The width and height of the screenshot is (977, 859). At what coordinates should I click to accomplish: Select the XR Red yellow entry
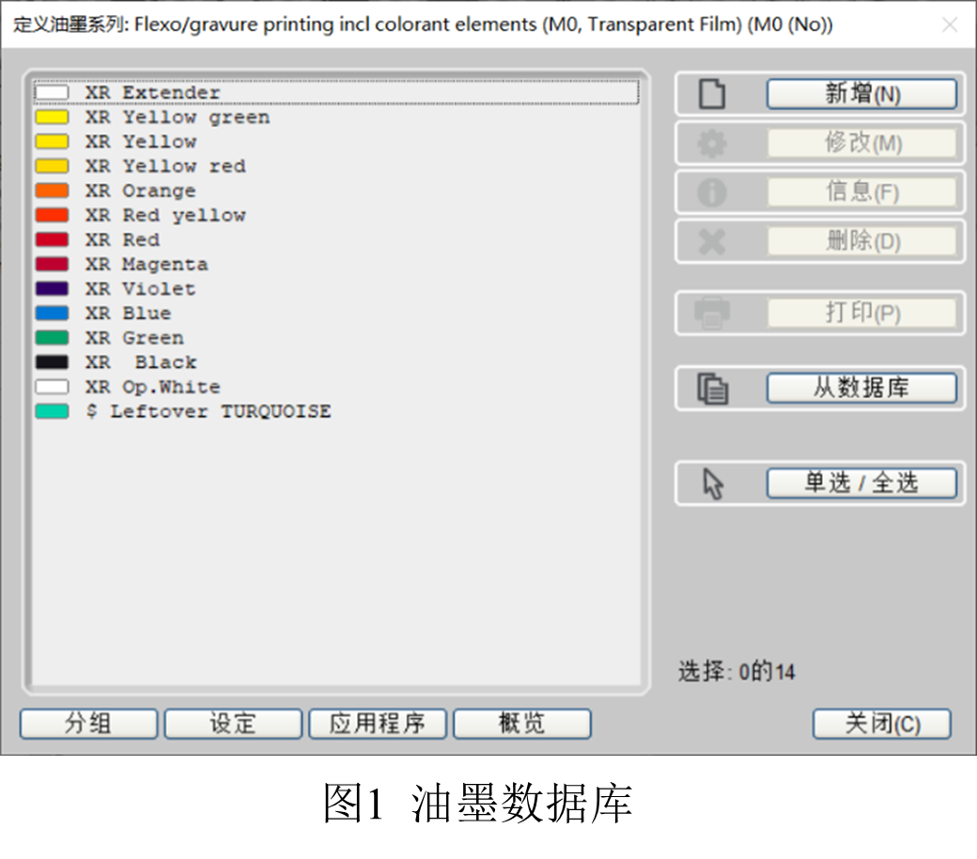point(336,215)
